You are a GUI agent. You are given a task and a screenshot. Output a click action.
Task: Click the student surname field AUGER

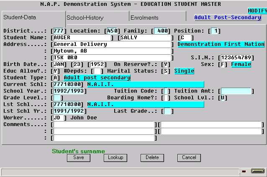coord(82,38)
